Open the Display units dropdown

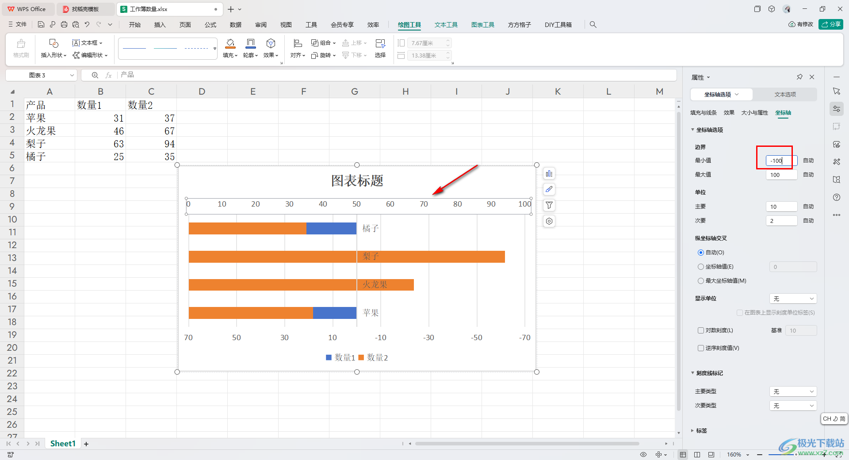793,299
